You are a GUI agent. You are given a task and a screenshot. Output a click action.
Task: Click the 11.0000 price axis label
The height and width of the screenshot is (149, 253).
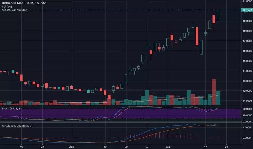247,101
